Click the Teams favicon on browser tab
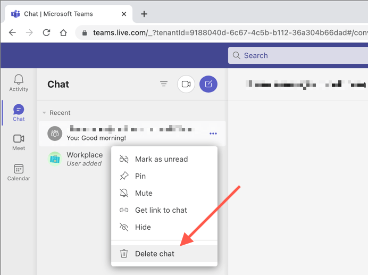This screenshot has height=275, width=368. [16, 14]
